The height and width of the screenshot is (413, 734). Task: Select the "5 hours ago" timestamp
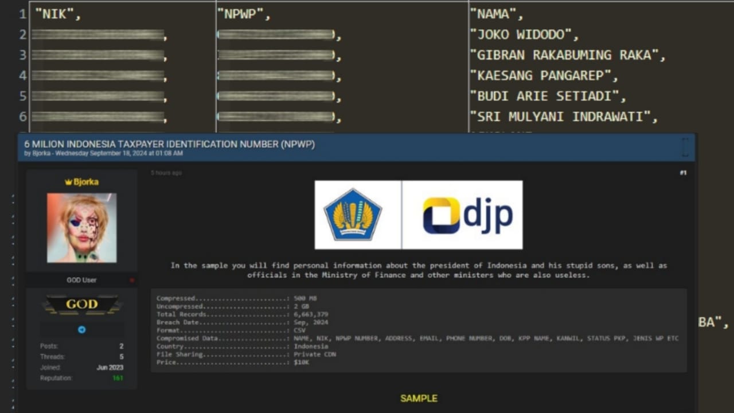click(x=166, y=173)
